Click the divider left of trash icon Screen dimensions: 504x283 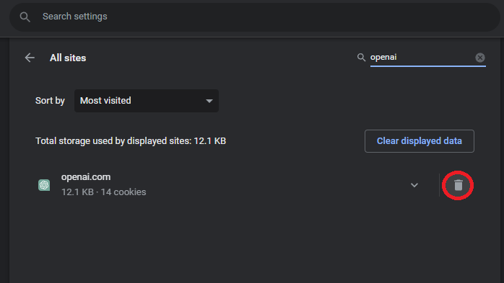click(x=439, y=185)
